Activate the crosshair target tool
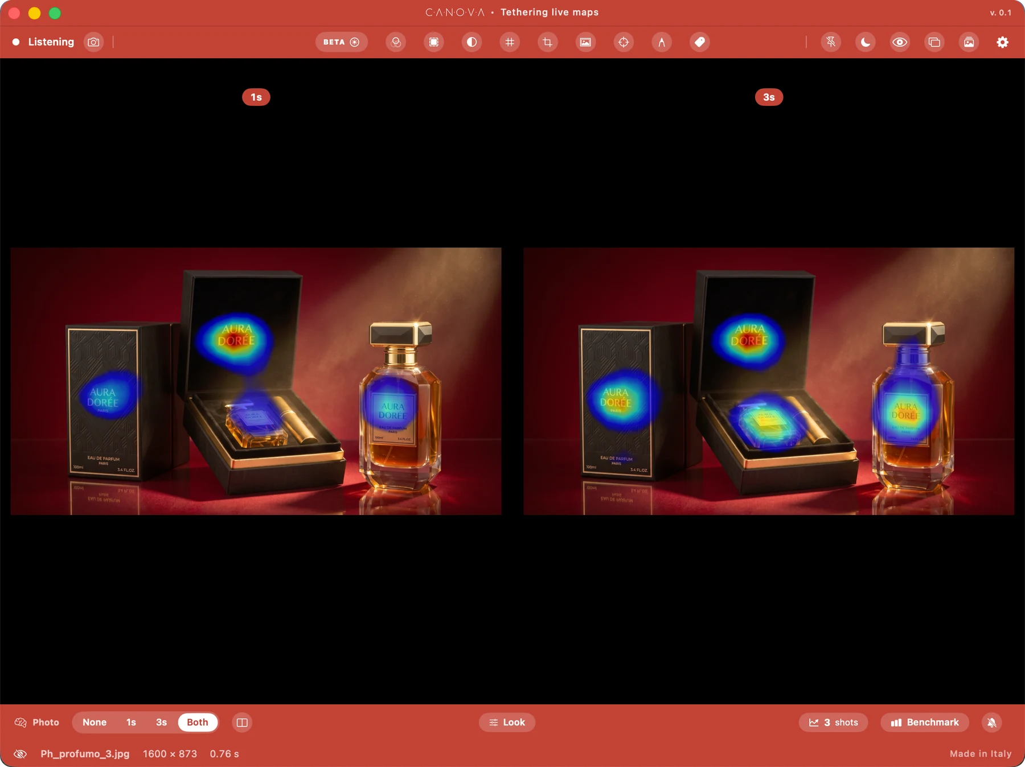This screenshot has width=1025, height=767. tap(624, 42)
